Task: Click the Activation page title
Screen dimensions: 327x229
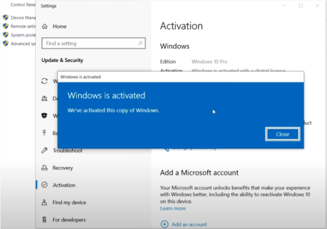Action: (x=181, y=26)
